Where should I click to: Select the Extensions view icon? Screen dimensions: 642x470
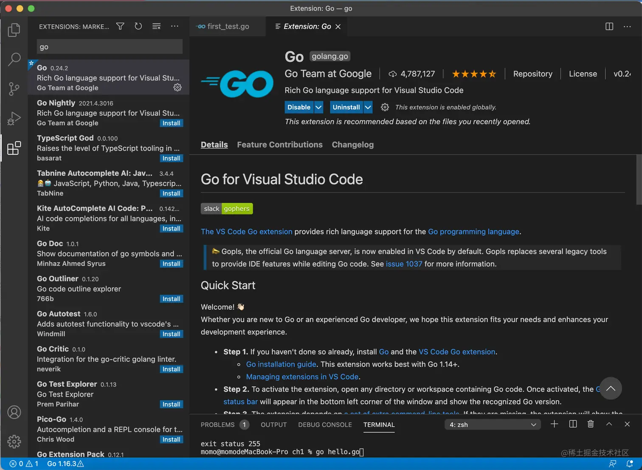pos(14,148)
